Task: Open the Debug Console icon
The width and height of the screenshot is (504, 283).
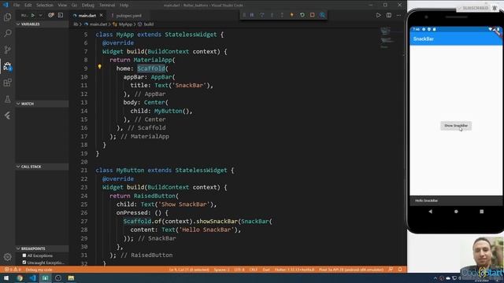Action: click(x=61, y=15)
